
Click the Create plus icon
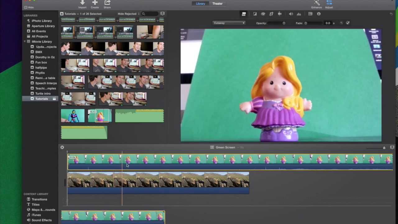pos(95,2)
